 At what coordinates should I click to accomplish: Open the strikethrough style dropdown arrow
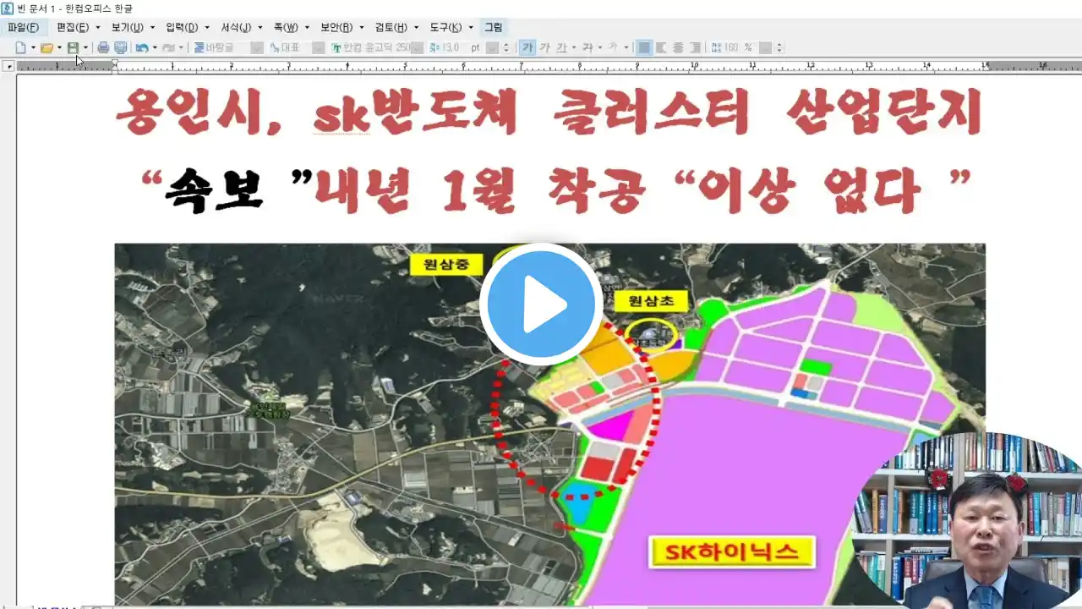click(600, 47)
